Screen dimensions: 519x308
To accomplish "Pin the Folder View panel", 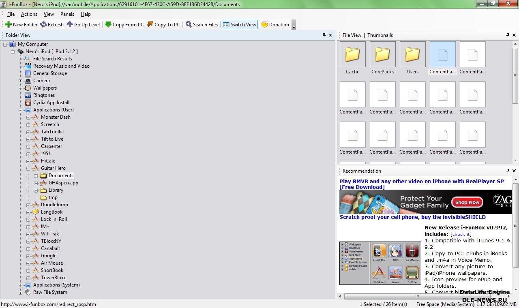I will (x=324, y=35).
